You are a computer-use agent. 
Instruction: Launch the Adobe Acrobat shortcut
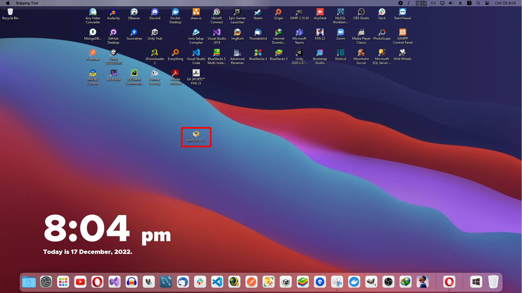coord(176,77)
